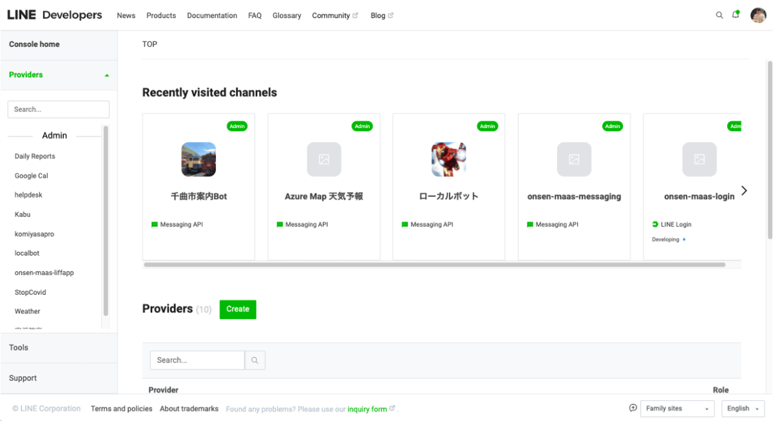The width and height of the screenshot is (773, 421).
Task: Open 千曲市案内Bot channel title
Action: point(198,196)
